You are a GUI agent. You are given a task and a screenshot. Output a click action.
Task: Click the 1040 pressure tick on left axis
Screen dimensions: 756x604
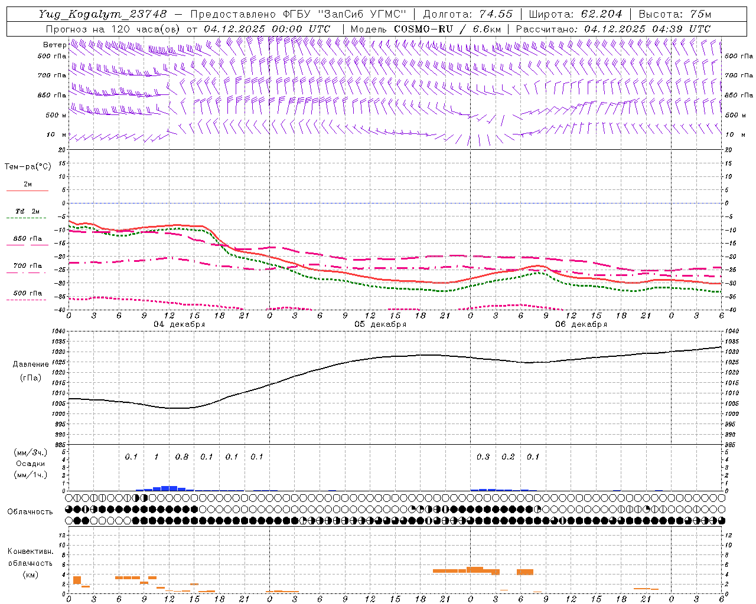click(x=60, y=331)
